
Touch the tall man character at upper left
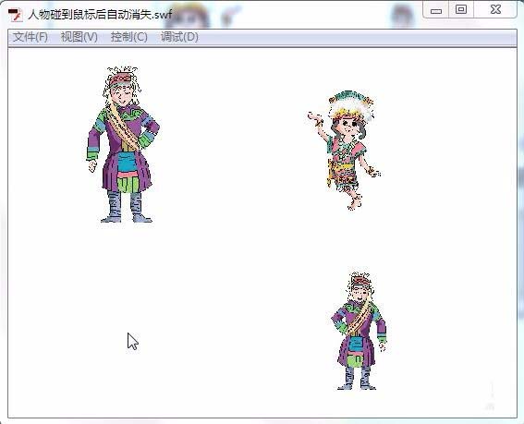click(x=123, y=145)
